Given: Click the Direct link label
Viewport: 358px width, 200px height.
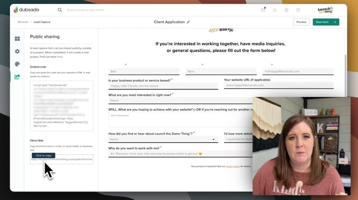Looking at the screenshot, I should pos(37,141).
